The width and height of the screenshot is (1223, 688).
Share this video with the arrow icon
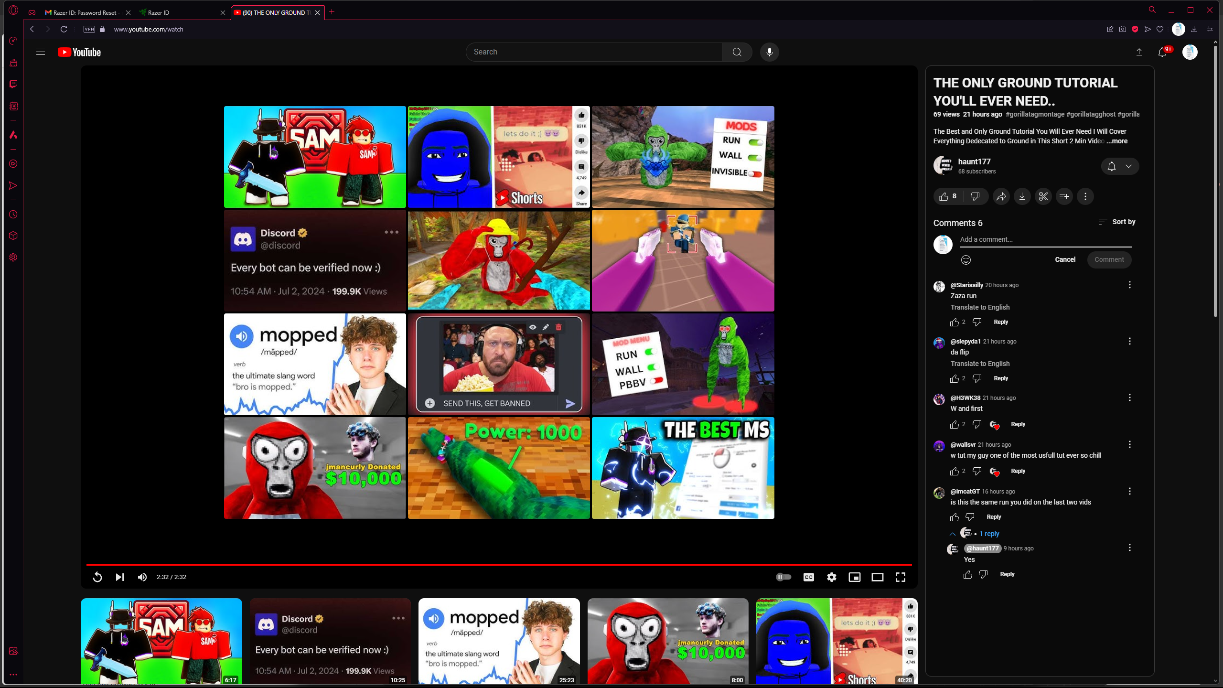tap(1001, 196)
